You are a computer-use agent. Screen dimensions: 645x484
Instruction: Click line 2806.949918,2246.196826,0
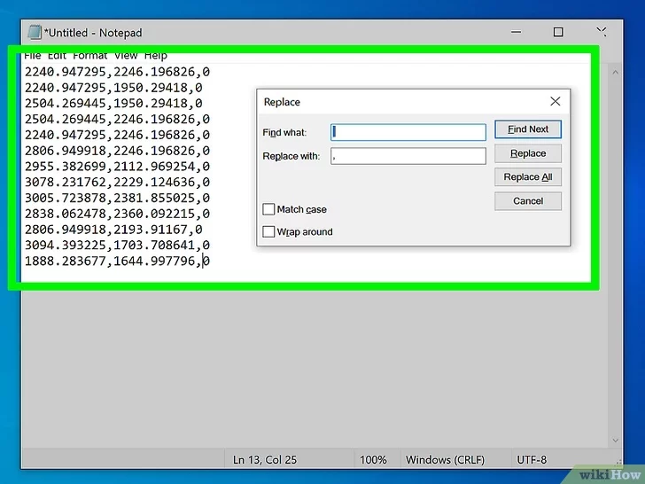(x=117, y=151)
